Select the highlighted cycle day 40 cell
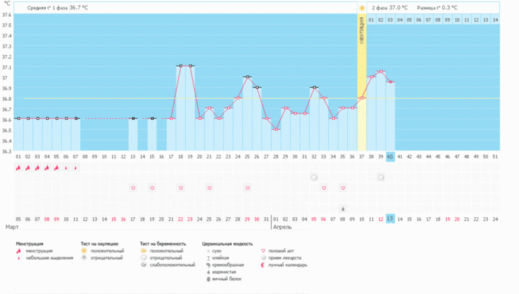The image size is (519, 294). click(390, 156)
